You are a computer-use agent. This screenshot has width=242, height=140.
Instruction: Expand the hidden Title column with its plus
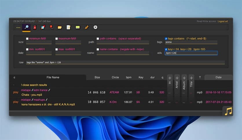(191, 78)
